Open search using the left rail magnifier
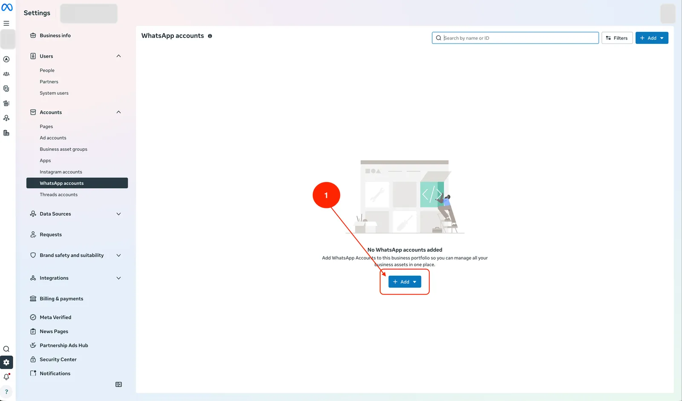 (6, 349)
